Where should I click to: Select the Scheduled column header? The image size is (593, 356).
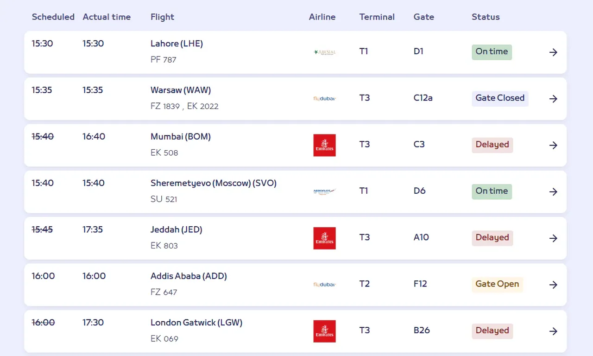click(53, 17)
